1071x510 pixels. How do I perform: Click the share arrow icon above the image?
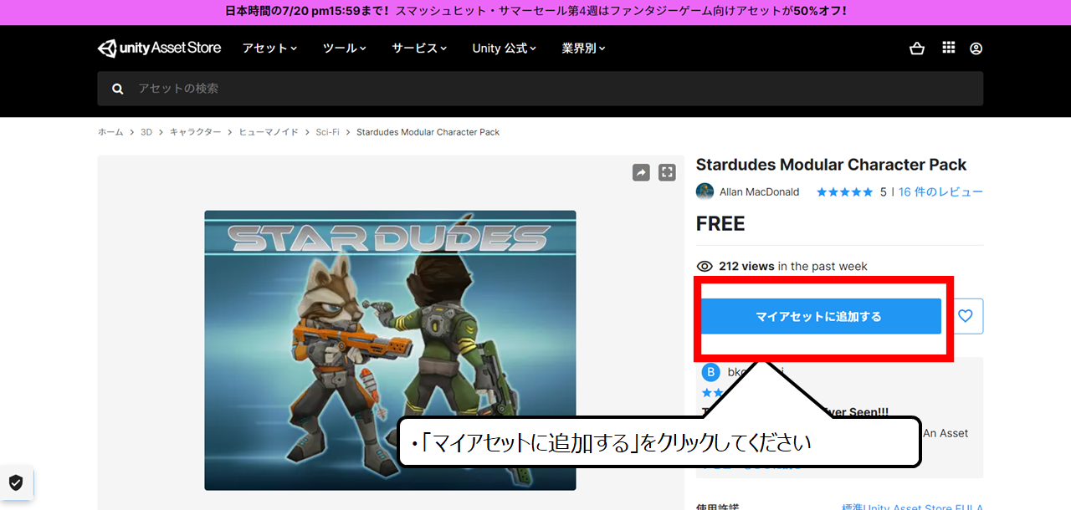[x=640, y=172]
